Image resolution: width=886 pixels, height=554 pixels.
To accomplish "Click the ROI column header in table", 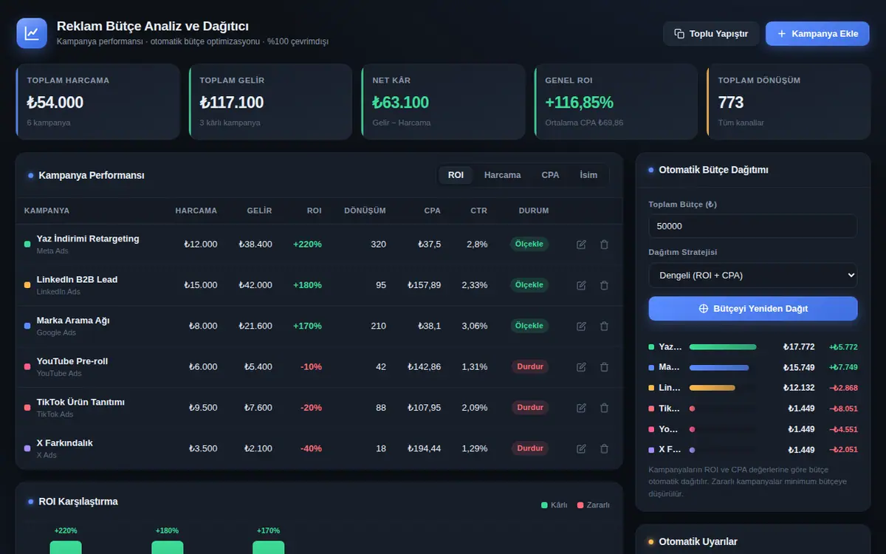I will click(x=315, y=211).
